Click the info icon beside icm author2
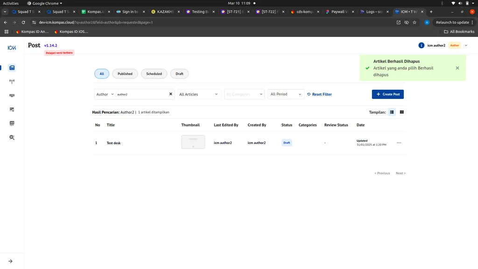478x269 pixels. click(x=422, y=45)
